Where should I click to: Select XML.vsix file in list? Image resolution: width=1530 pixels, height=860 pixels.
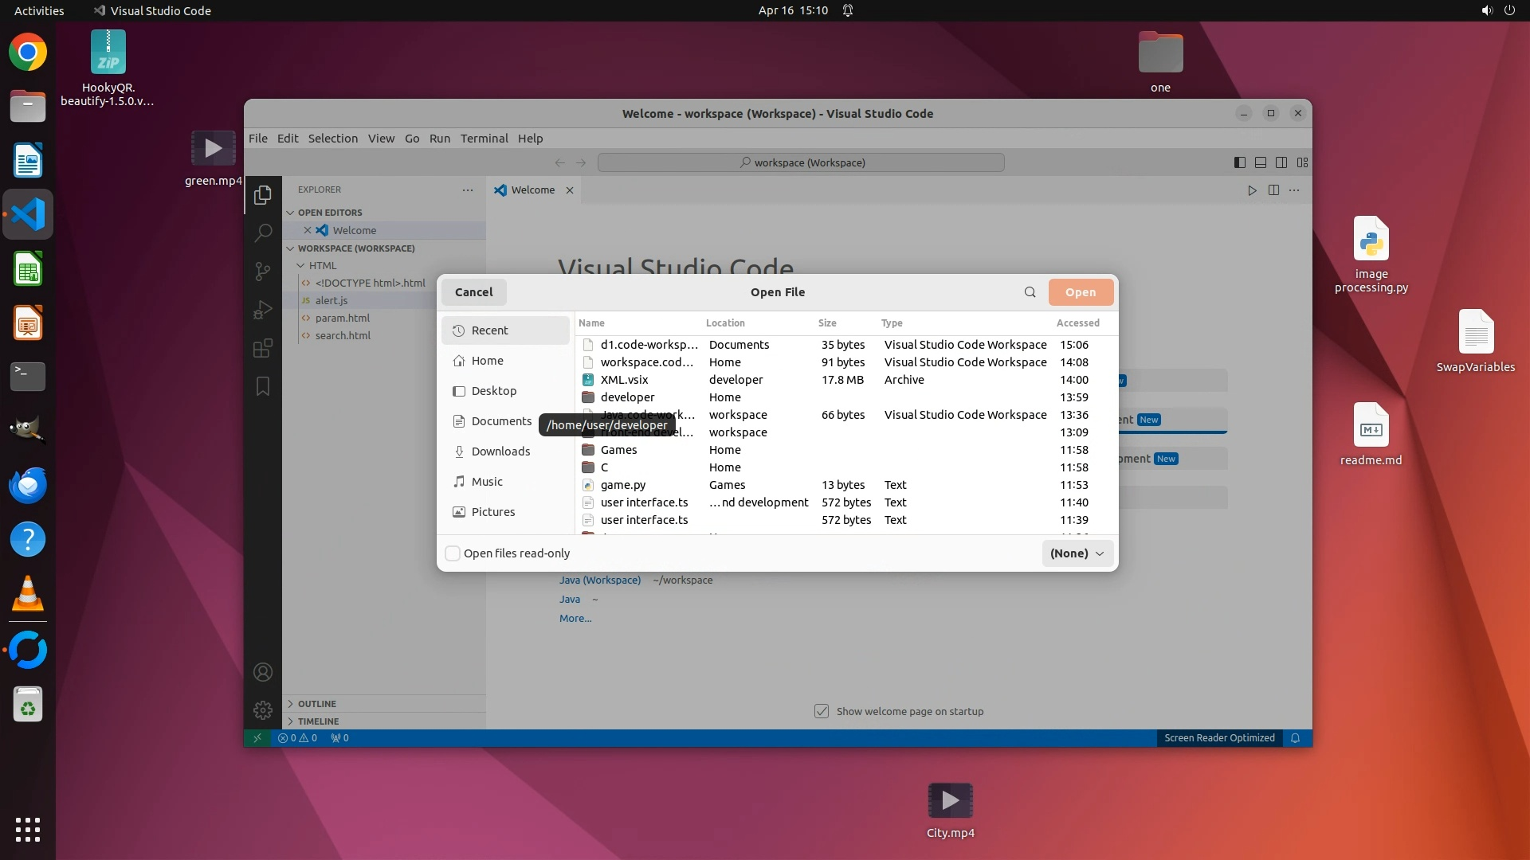(624, 380)
